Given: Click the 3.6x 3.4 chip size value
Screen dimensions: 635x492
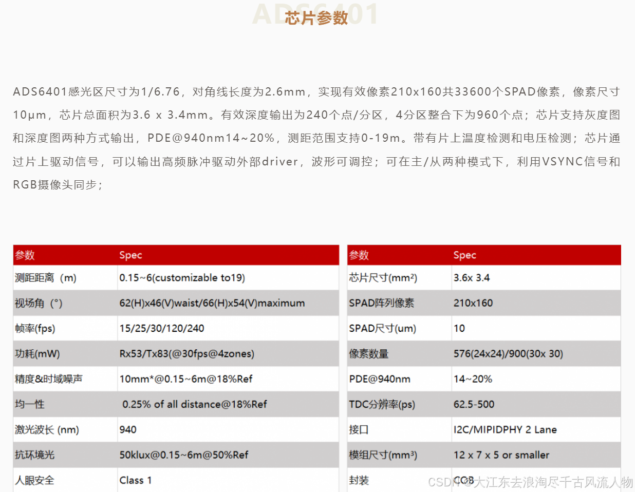Looking at the screenshot, I should [x=472, y=278].
